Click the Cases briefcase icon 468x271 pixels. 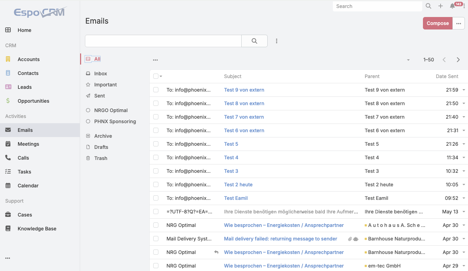point(8,215)
